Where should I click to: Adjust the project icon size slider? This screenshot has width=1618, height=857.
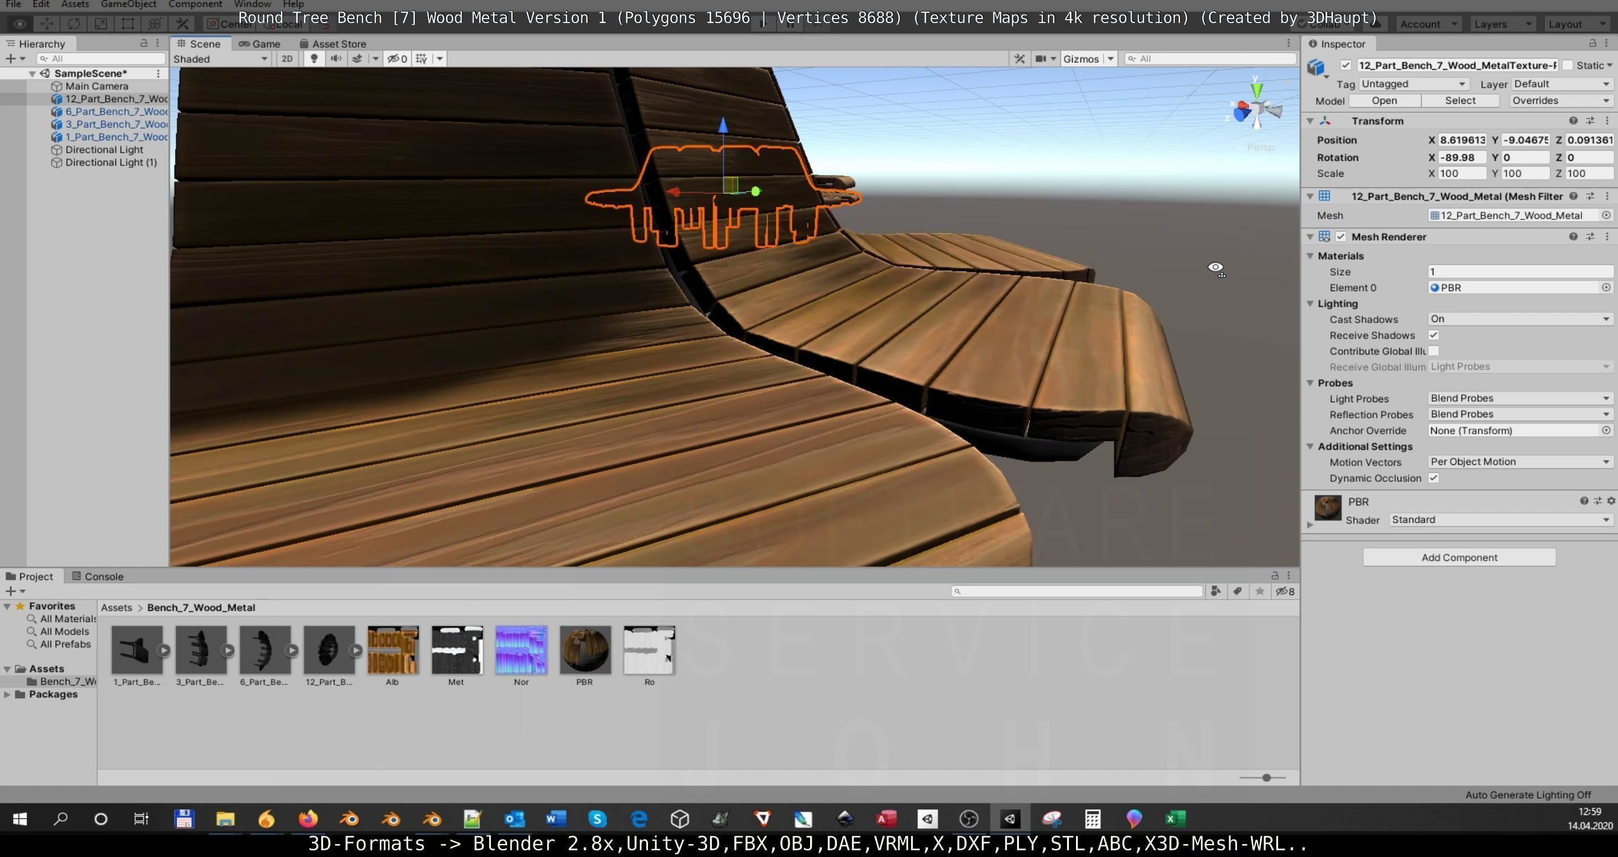click(1266, 778)
